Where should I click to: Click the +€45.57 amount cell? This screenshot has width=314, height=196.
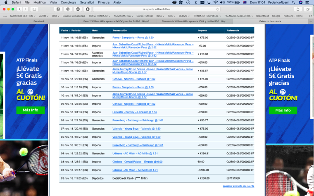click(x=203, y=71)
